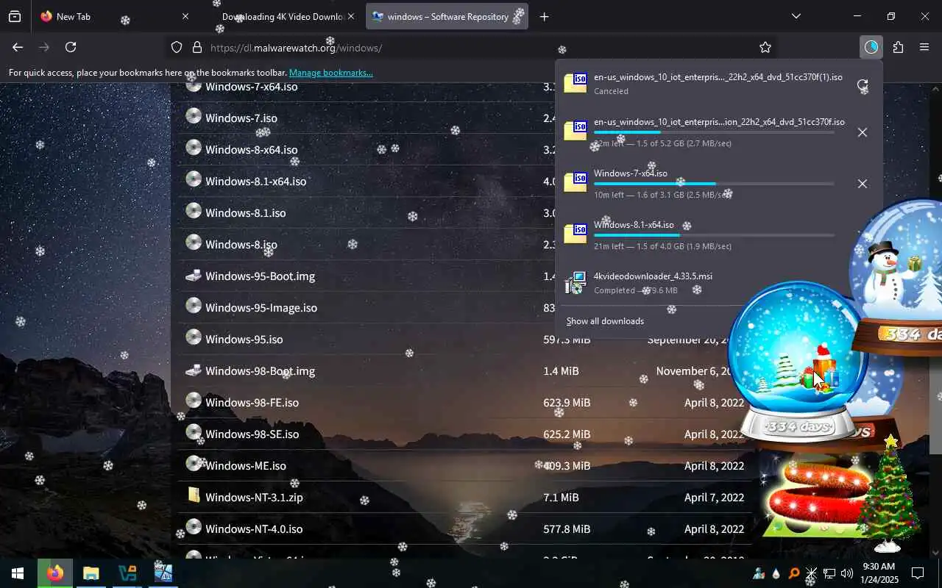Viewport: 942px width, 588px height.
Task: Click the taskbar clock showing 9:30 AM
Action: click(x=879, y=573)
